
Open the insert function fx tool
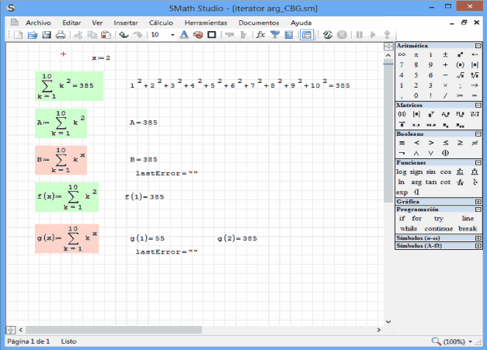coord(261,35)
